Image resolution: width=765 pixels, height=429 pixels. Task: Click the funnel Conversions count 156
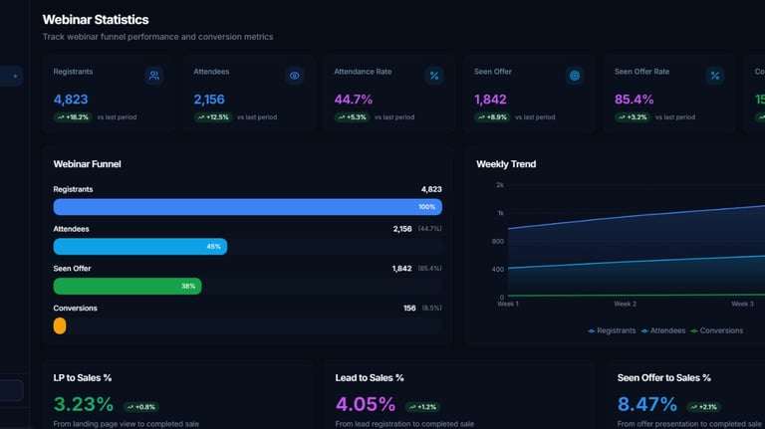point(409,309)
